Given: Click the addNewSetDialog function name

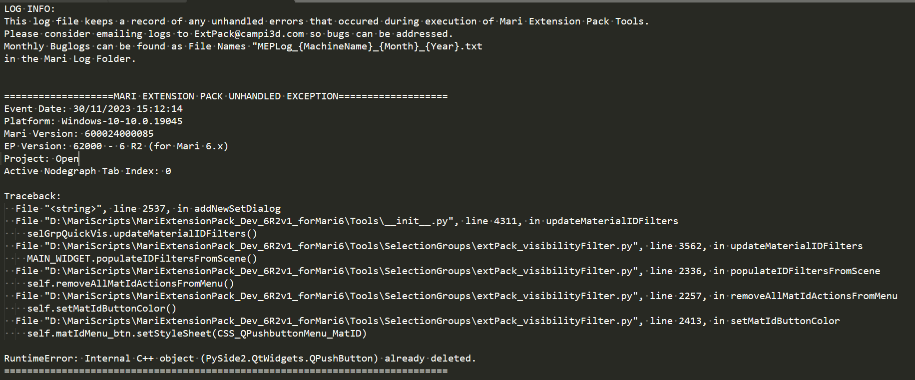Looking at the screenshot, I should point(237,209).
